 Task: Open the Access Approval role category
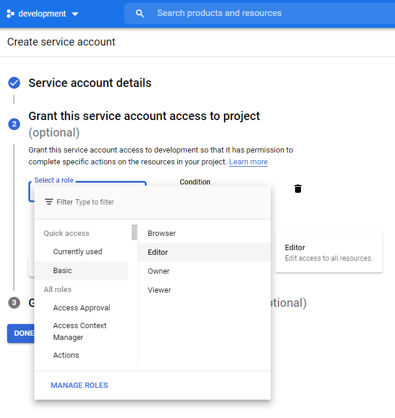[81, 308]
